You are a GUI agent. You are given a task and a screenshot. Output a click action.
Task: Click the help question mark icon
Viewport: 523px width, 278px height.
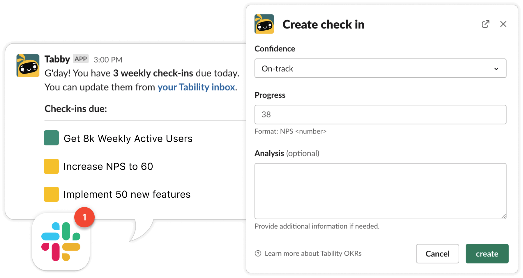click(258, 254)
